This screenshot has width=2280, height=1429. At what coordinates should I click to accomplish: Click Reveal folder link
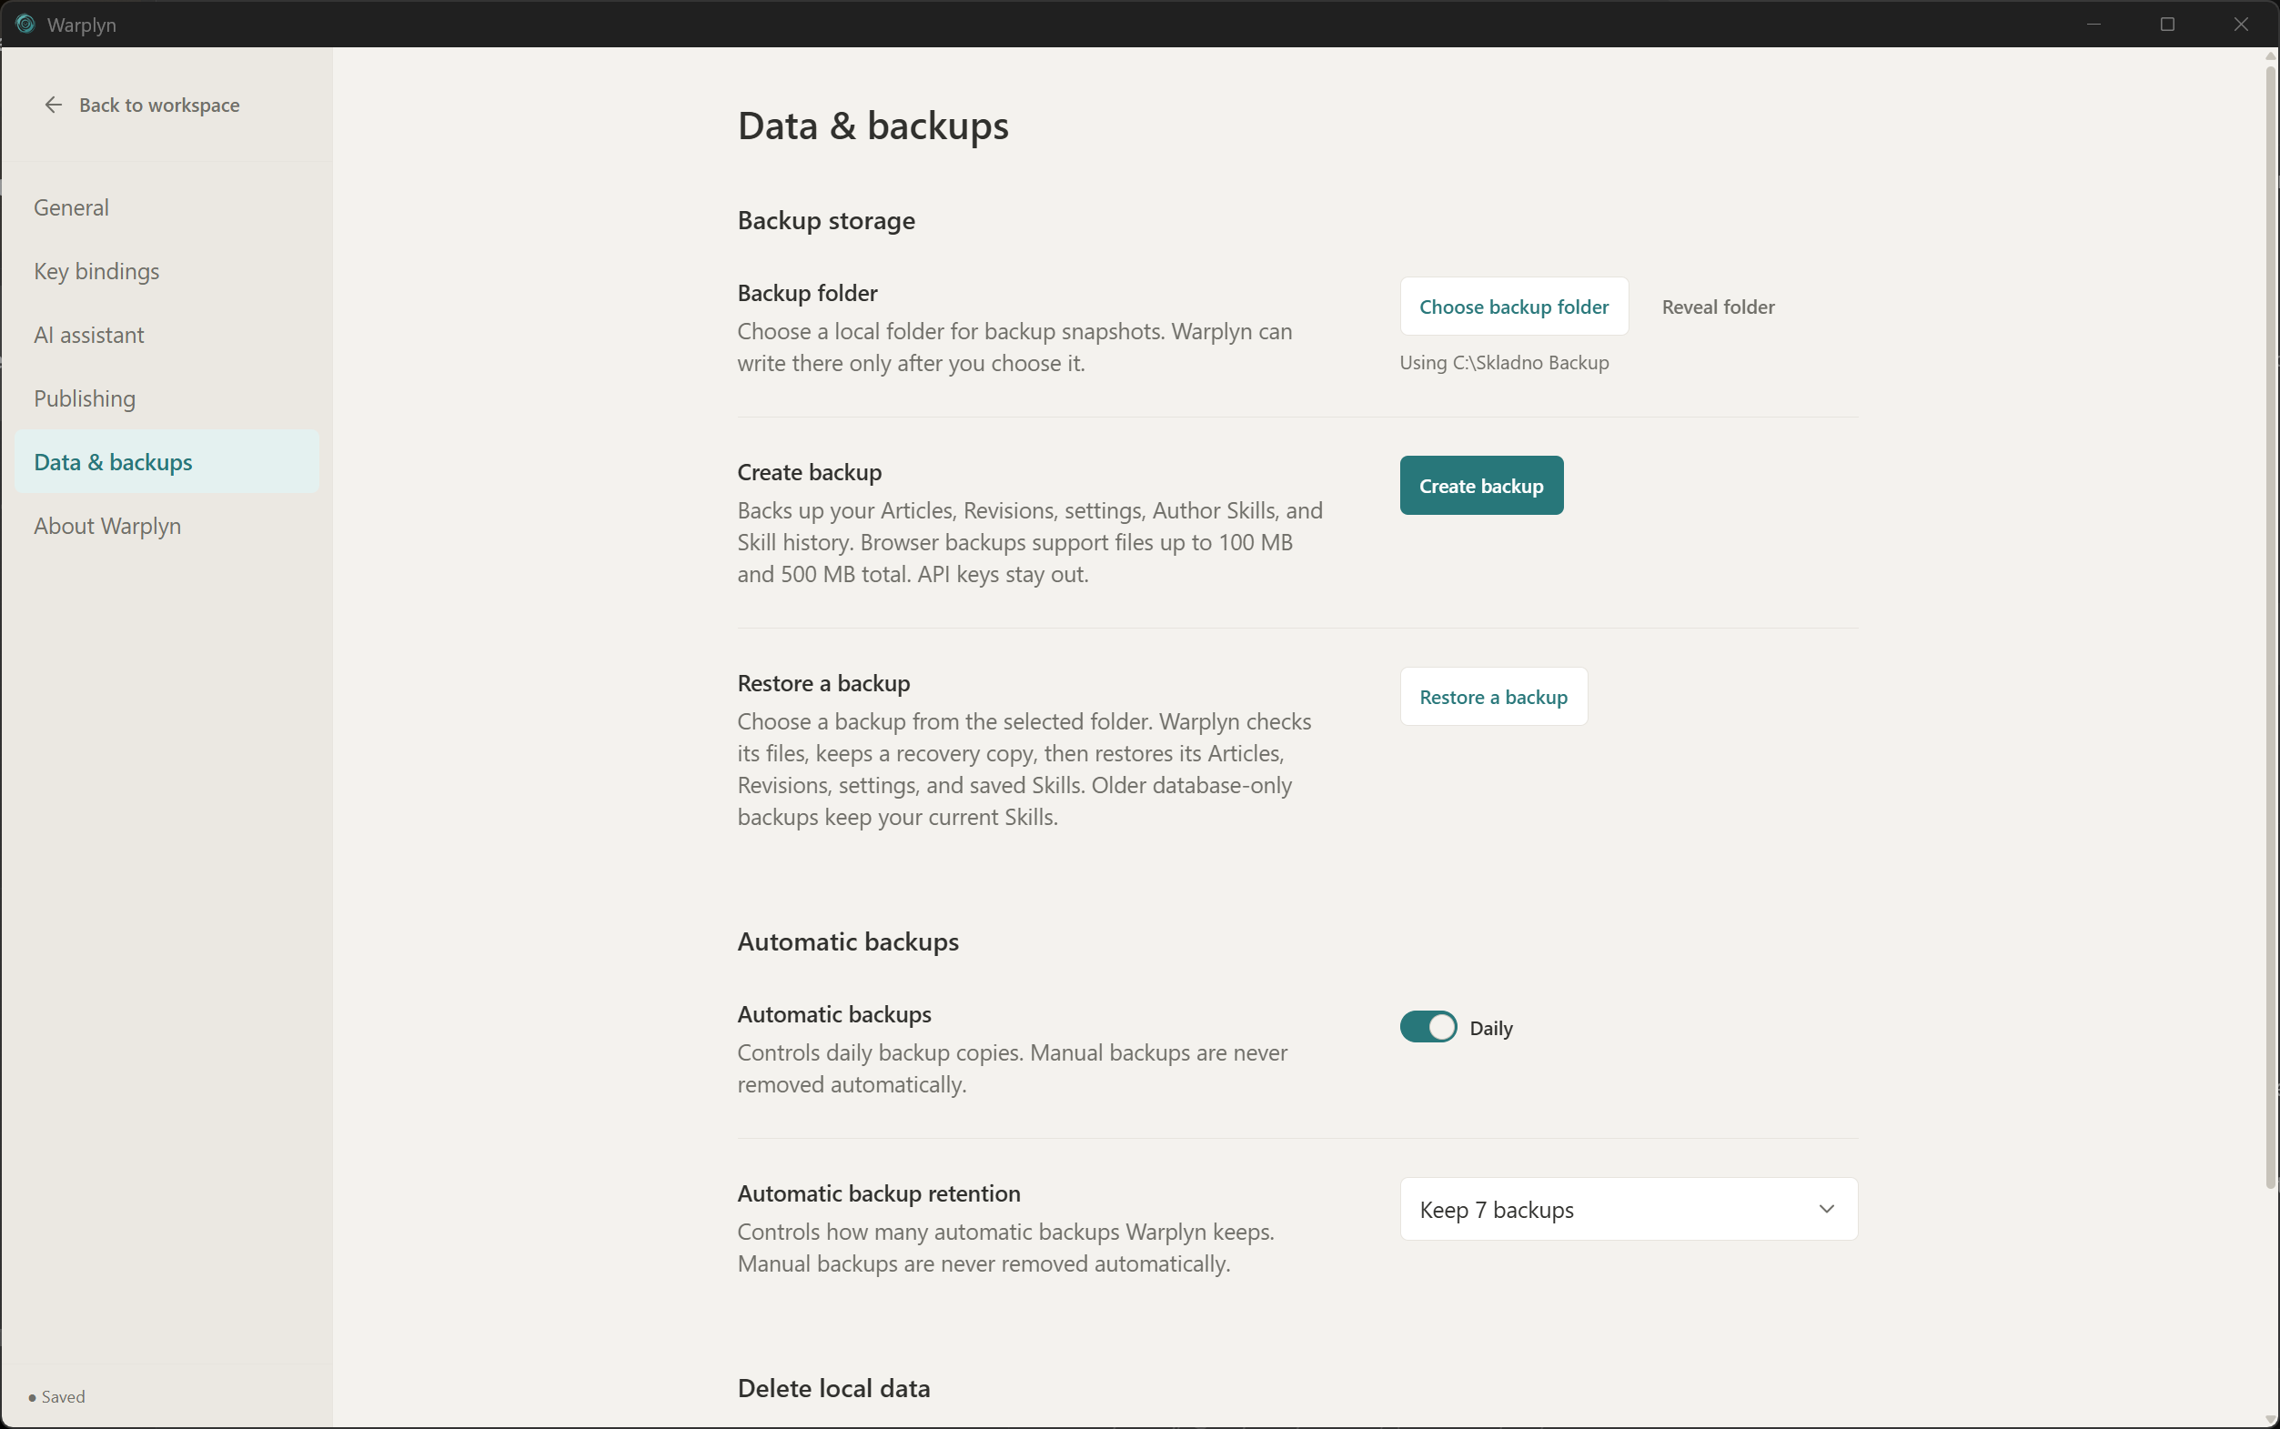(1718, 307)
